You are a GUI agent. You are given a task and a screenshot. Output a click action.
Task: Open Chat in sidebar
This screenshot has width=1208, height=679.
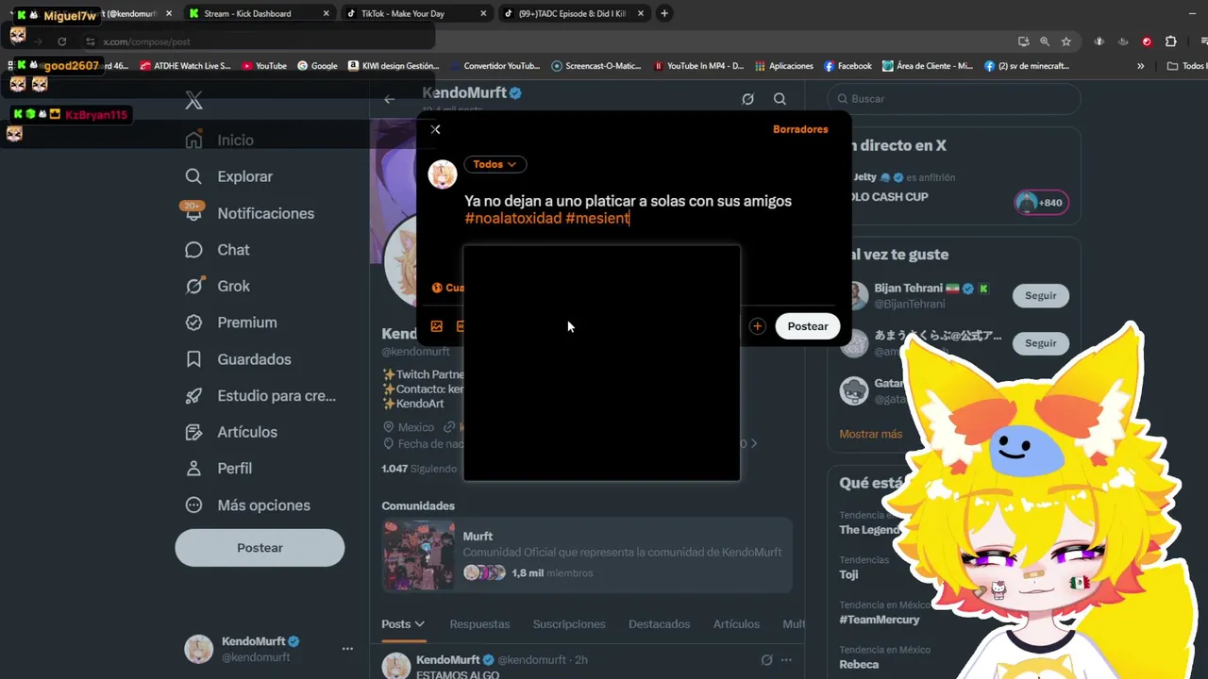pyautogui.click(x=217, y=250)
